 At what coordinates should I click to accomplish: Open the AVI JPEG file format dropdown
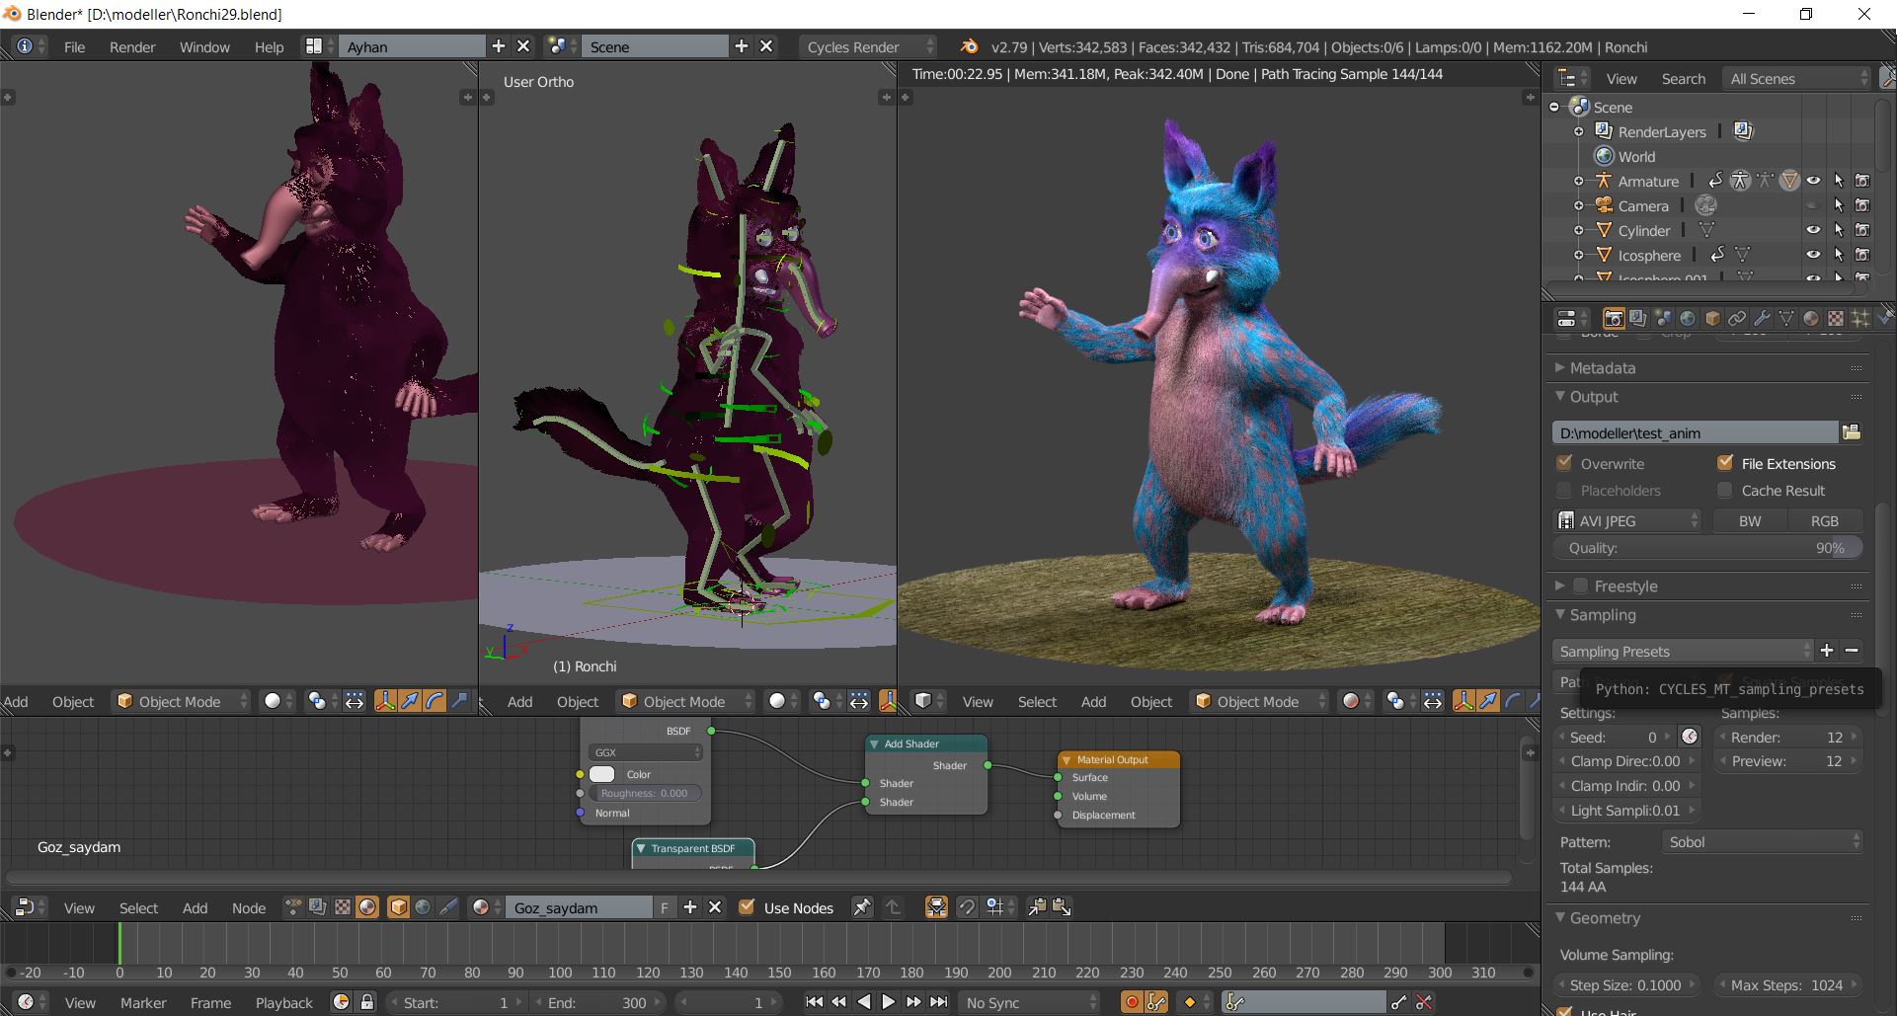tap(1628, 520)
